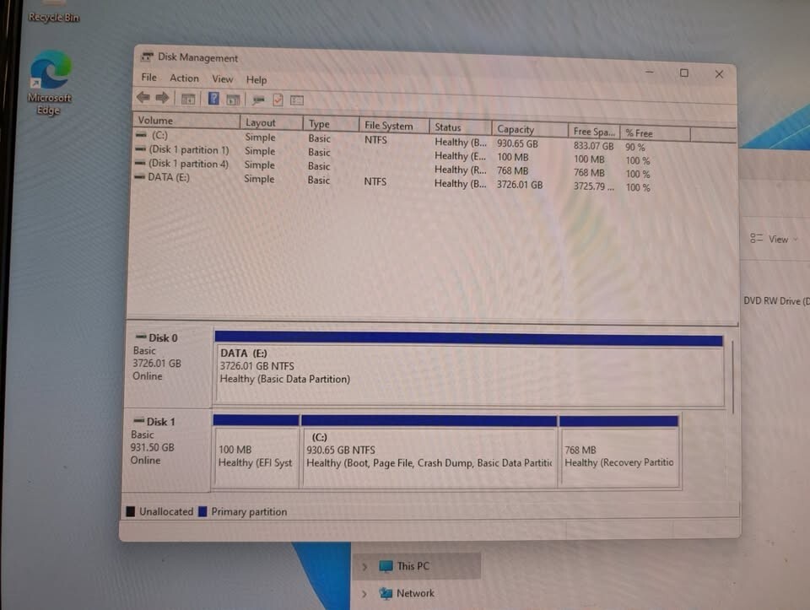Open Help via the blue question mark icon
Screen dimensions: 810x610
[213, 98]
